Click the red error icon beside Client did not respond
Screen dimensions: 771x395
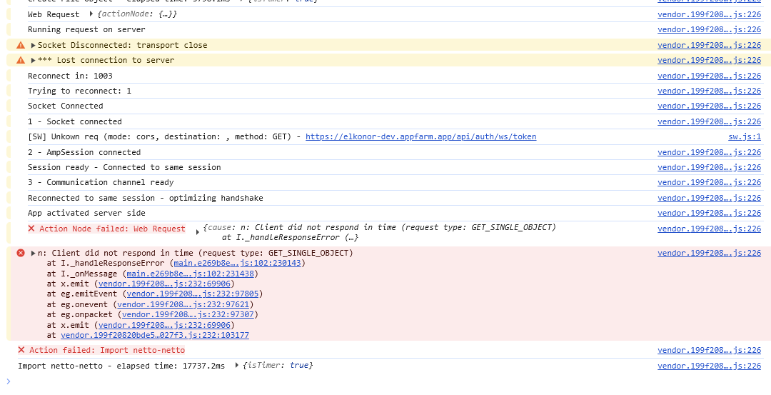tap(21, 253)
